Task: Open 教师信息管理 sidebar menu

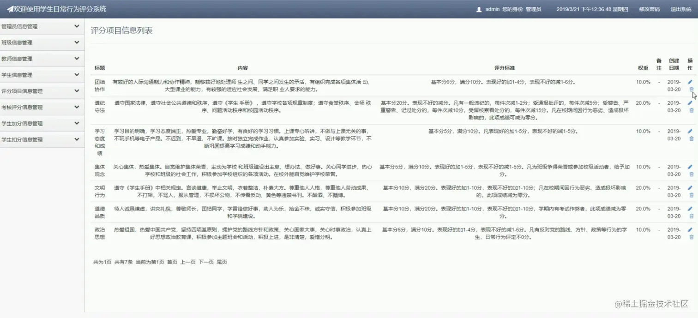Action: pos(42,59)
